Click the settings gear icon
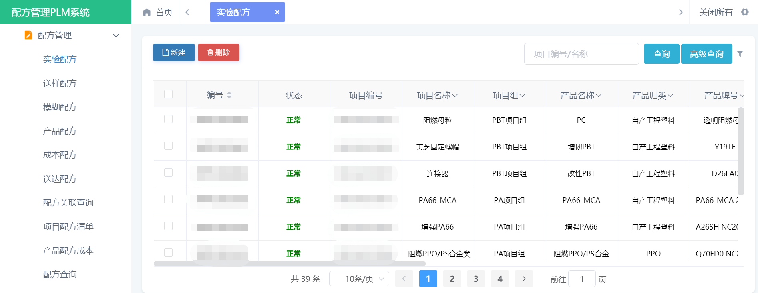 [x=745, y=12]
